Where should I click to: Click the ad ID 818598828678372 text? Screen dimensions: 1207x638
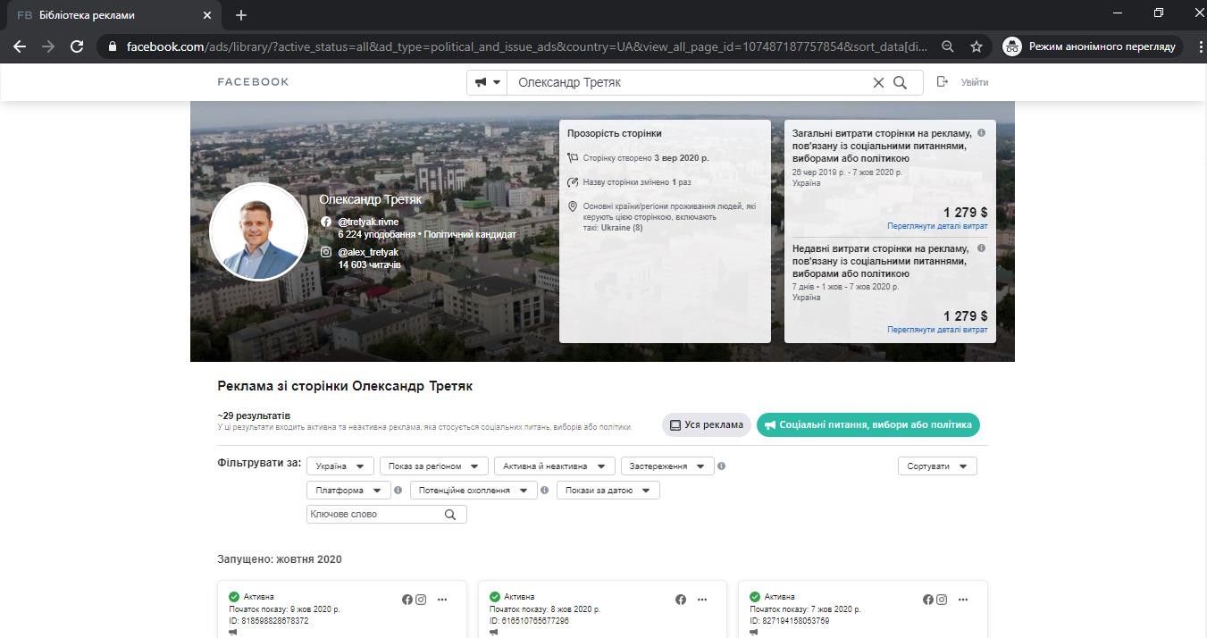tap(269, 621)
